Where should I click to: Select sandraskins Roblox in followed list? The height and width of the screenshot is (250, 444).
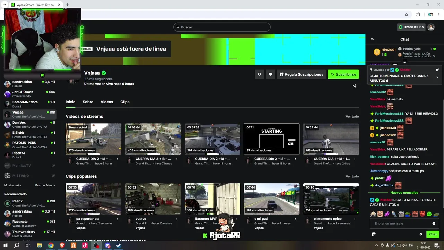pyautogui.click(x=29, y=84)
